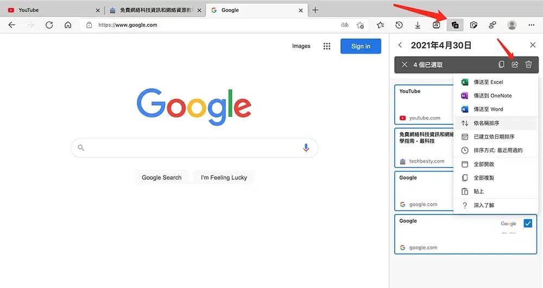Click I'm Feeling Lucky button
Screen dimensions: 543x288
pos(224,178)
